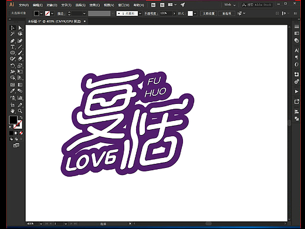Switch to Draw Behind mode

coord(16,139)
